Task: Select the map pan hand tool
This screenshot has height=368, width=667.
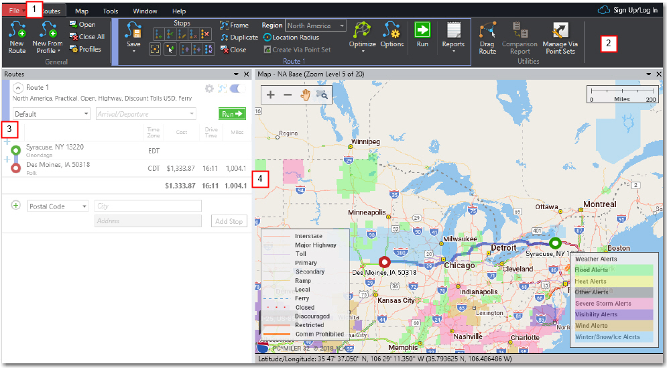Action: click(x=305, y=95)
